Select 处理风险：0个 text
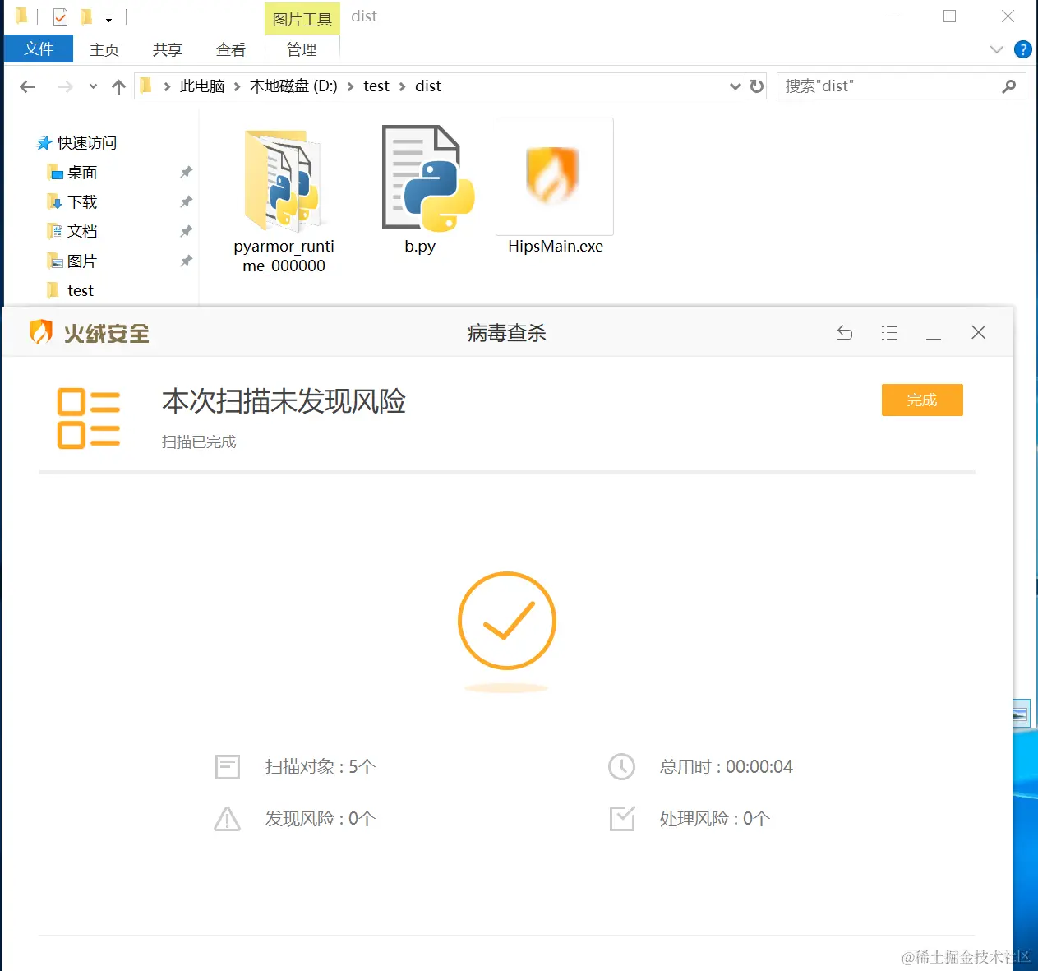This screenshot has width=1038, height=971. pyautogui.click(x=715, y=819)
